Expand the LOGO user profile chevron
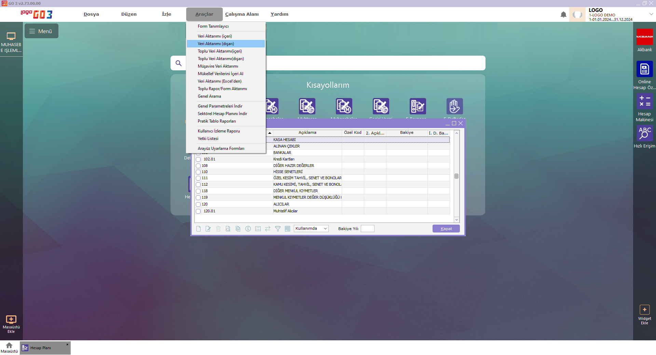Image resolution: width=656 pixels, height=355 pixels. coord(651,14)
